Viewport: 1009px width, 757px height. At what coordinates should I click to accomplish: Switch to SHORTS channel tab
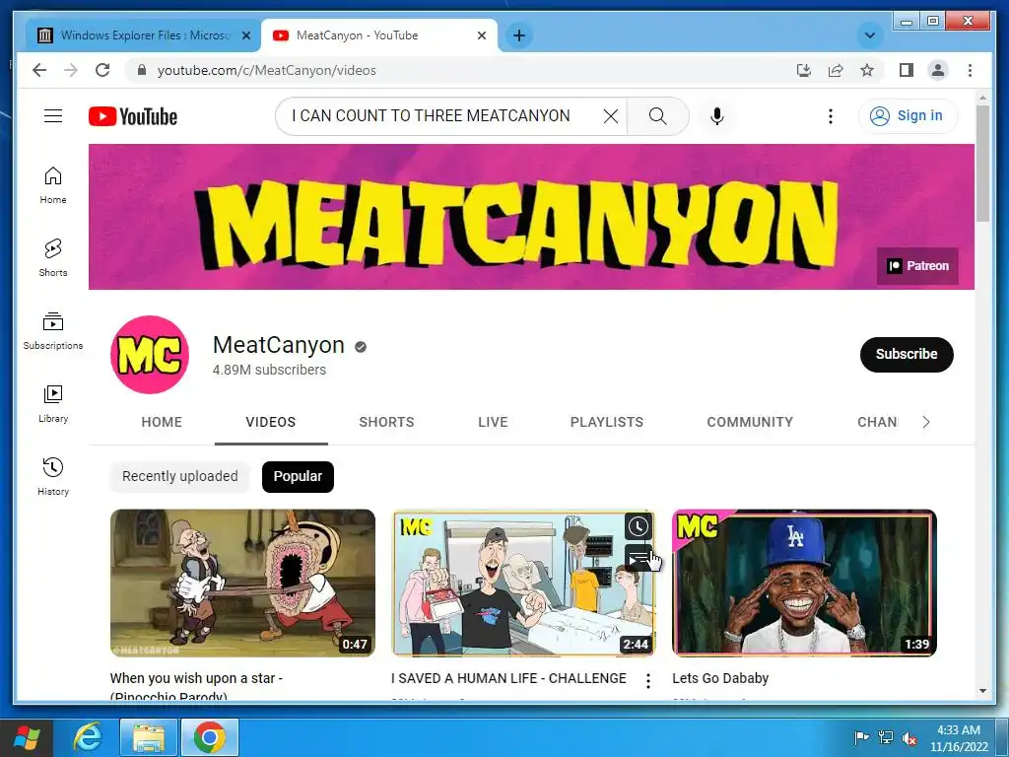pos(386,422)
